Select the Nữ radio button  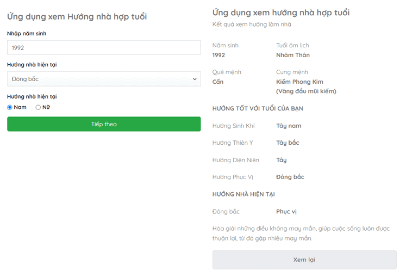coord(38,107)
